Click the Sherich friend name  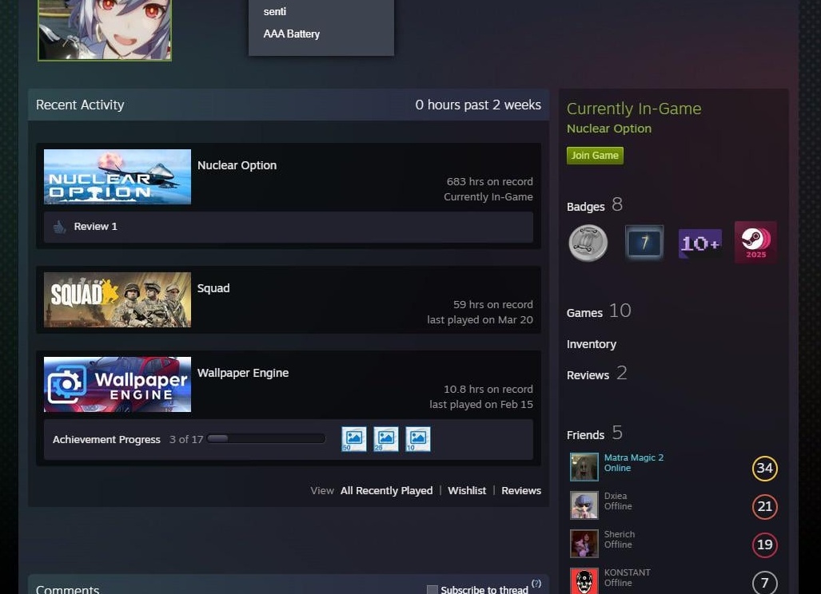click(620, 534)
